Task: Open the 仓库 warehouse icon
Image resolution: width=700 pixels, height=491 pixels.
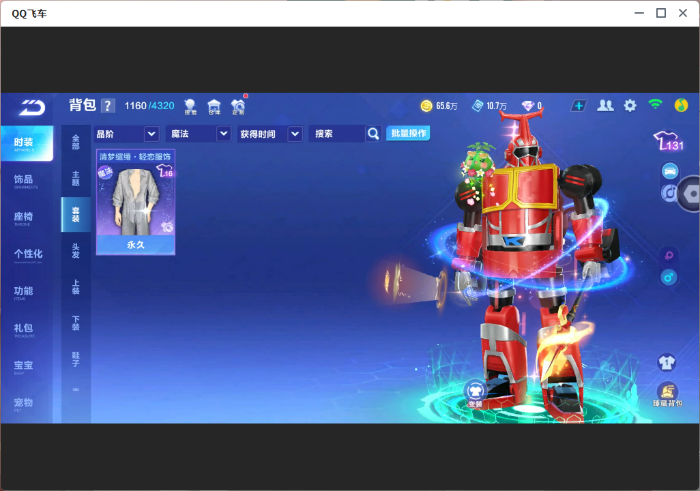Action: 214,106
